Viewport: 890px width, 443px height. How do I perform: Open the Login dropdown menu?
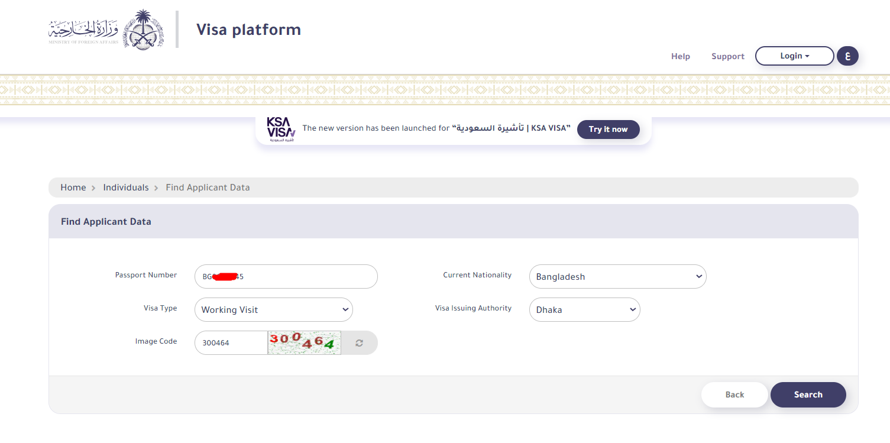(x=794, y=56)
